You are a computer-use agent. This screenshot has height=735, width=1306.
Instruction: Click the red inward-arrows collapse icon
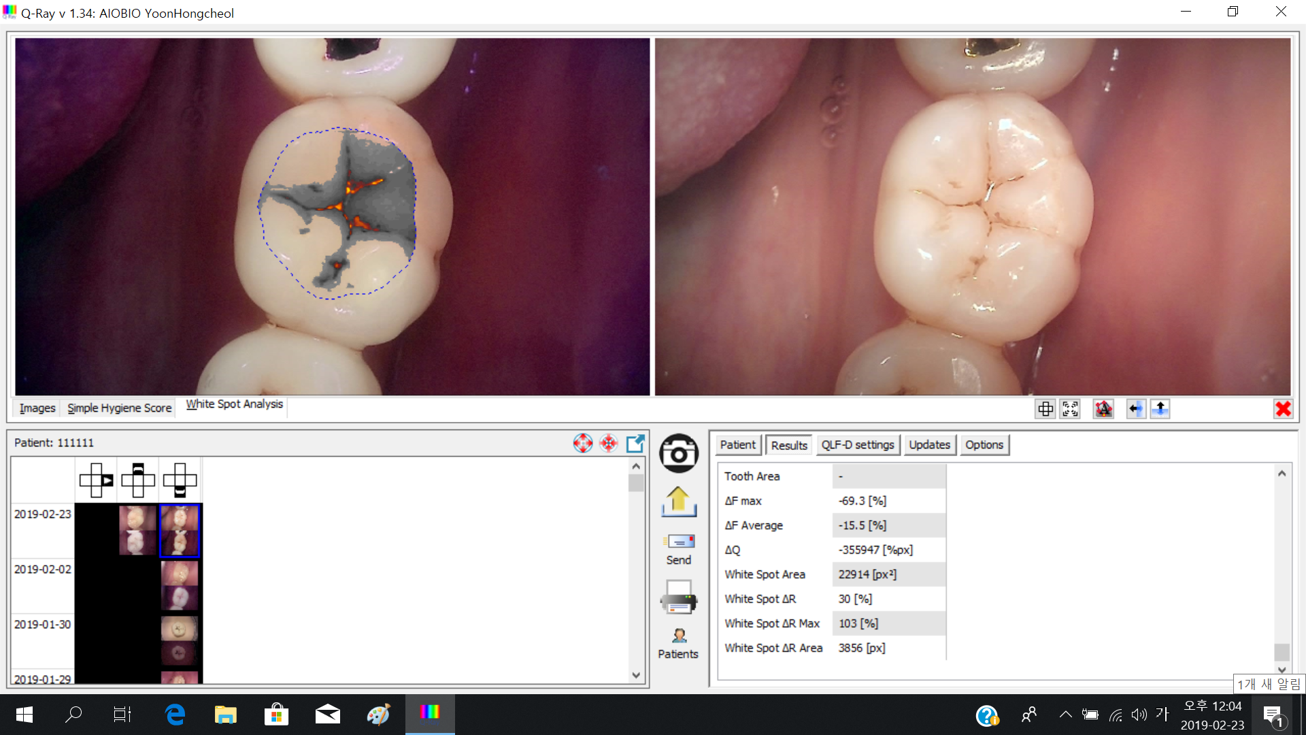tap(609, 444)
